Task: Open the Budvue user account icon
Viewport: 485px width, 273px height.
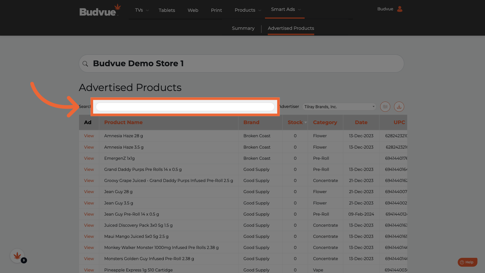Action: tap(400, 9)
